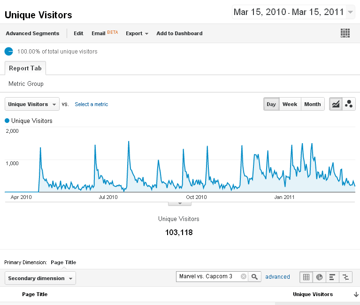
Task: Select the comparison view icon
Action: 345,277
